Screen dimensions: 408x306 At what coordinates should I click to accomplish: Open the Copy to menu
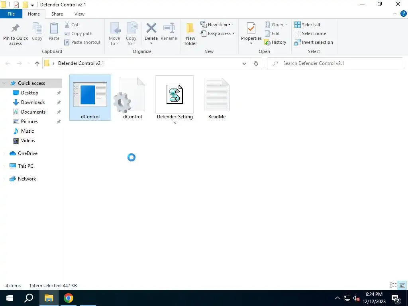pyautogui.click(x=131, y=34)
